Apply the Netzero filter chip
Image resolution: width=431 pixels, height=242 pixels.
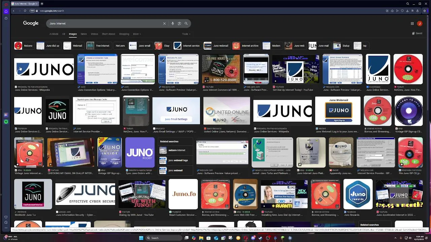tap(24, 46)
